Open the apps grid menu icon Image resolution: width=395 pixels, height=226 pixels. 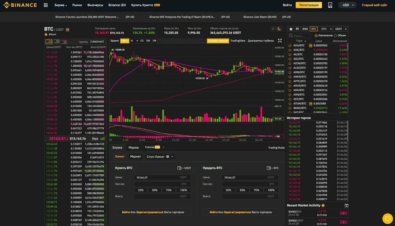pos(46,5)
